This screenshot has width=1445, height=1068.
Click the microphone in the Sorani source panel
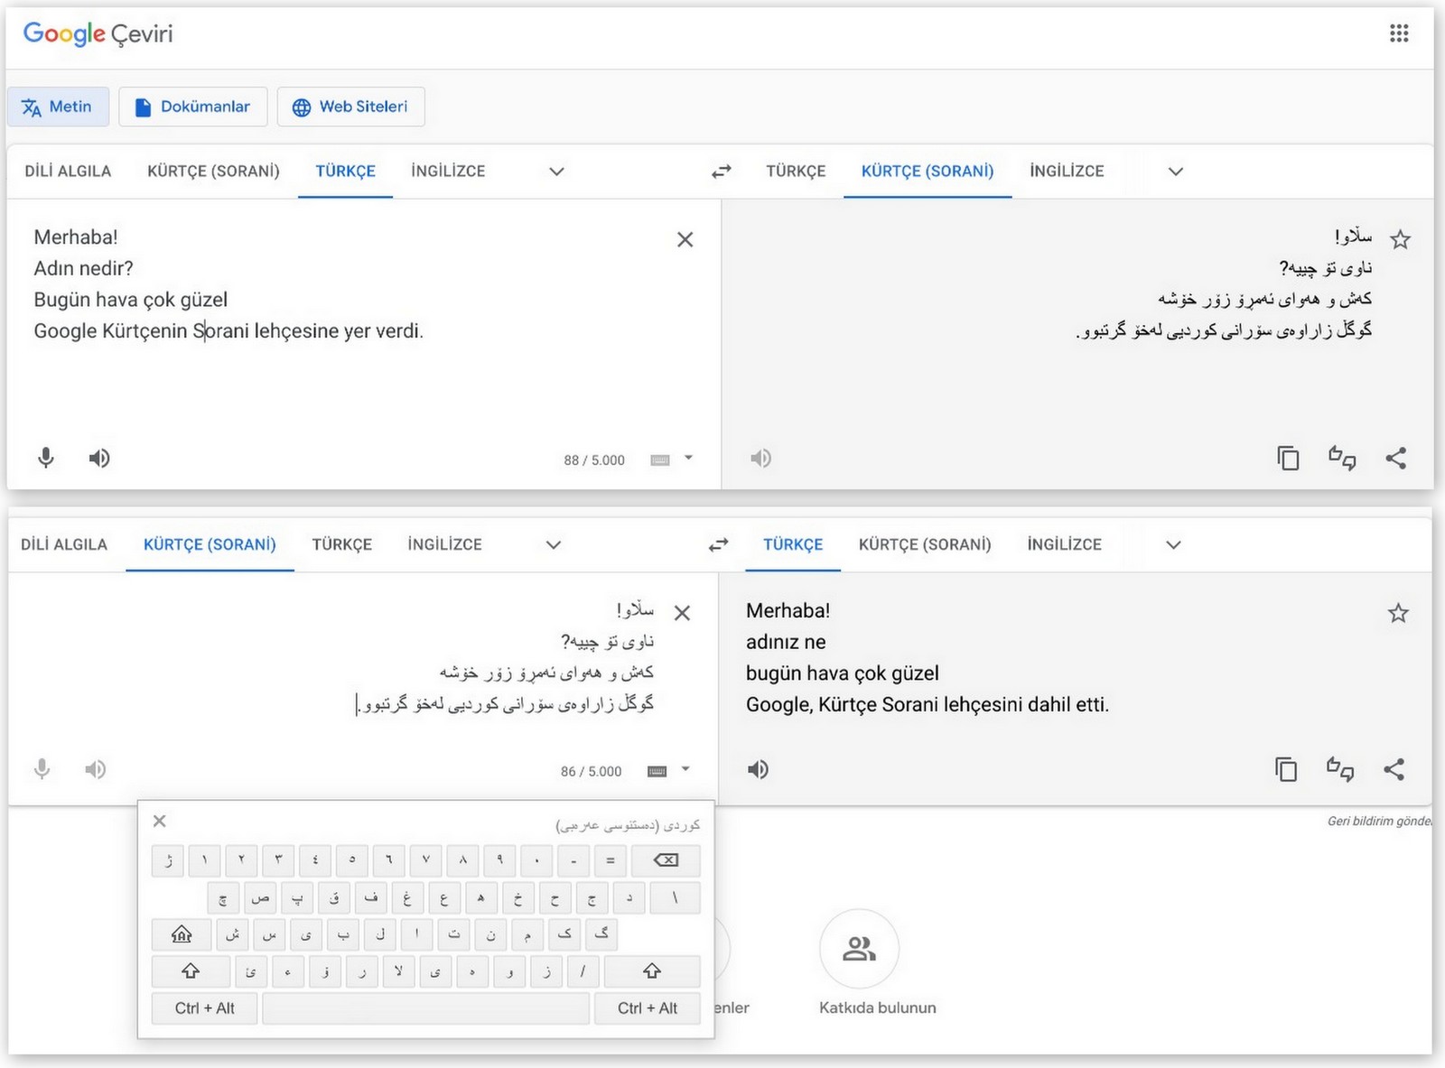(42, 769)
